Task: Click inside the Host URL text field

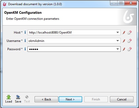Action: point(71,33)
